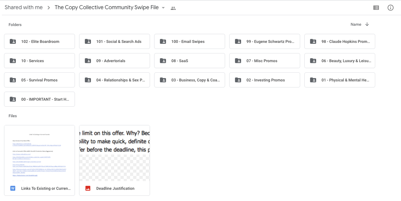401x201 pixels.
Task: Select the 10 - Services folder name
Action: coord(32,61)
